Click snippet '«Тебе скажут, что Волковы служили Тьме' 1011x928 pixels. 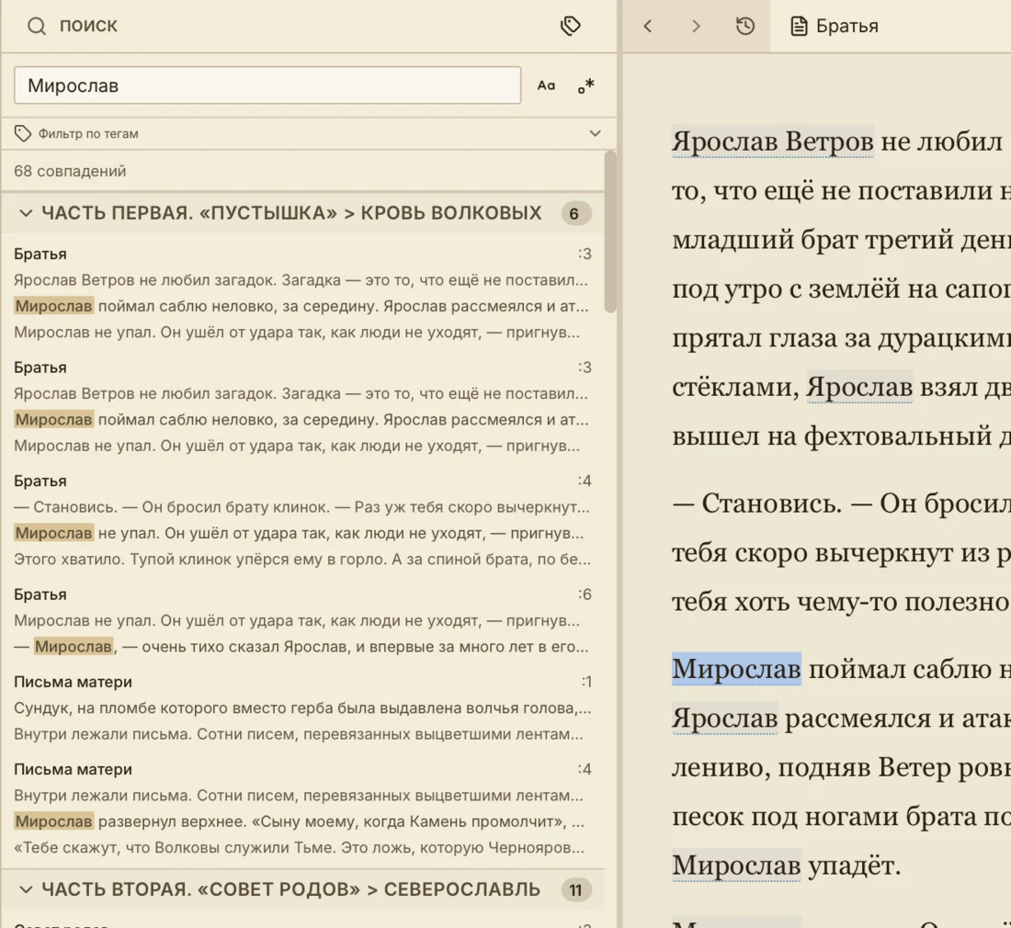300,847
